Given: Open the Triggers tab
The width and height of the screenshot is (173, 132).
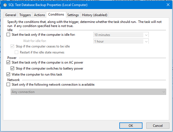Looking at the screenshot, I should tap(25, 15).
